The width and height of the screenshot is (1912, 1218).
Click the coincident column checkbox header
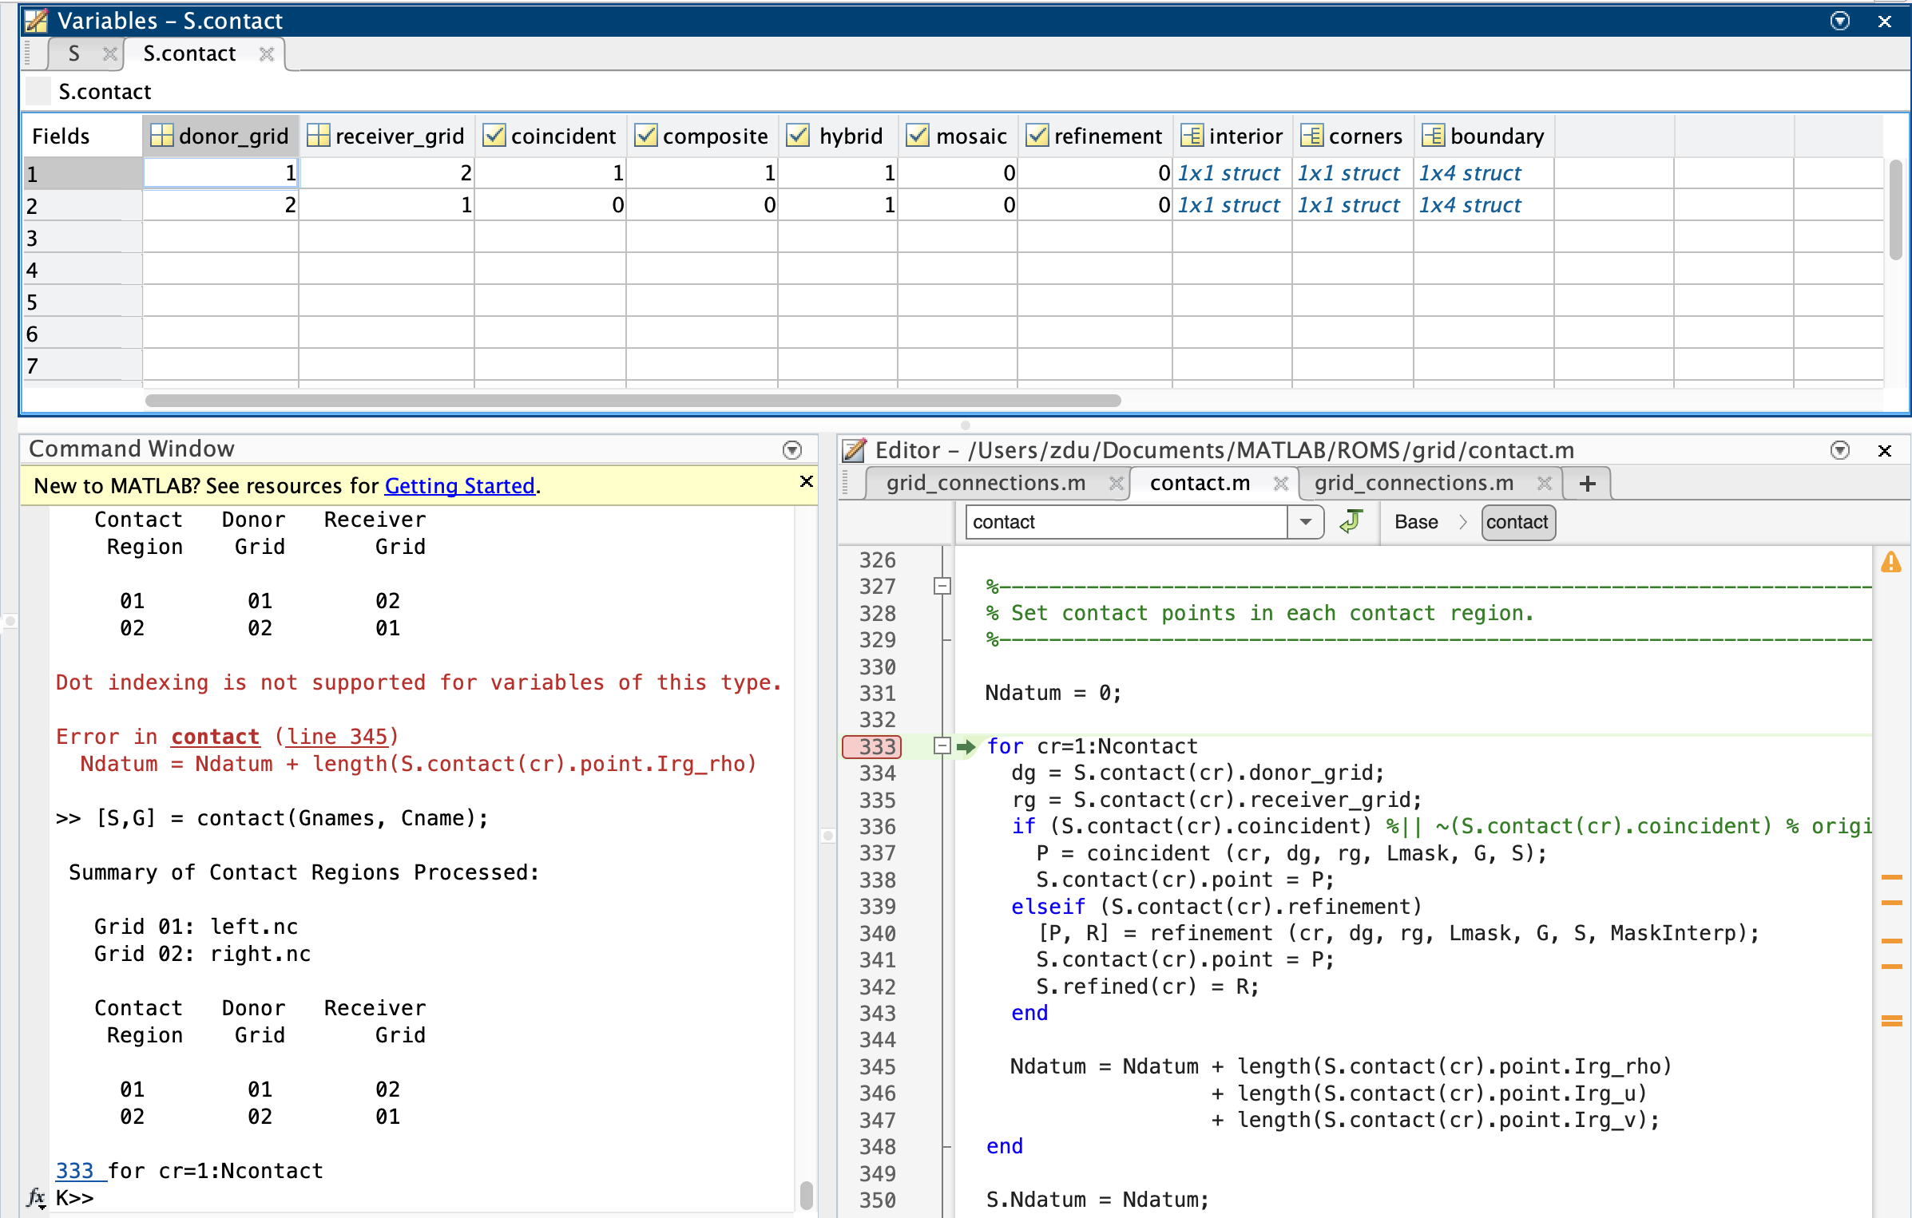[494, 136]
